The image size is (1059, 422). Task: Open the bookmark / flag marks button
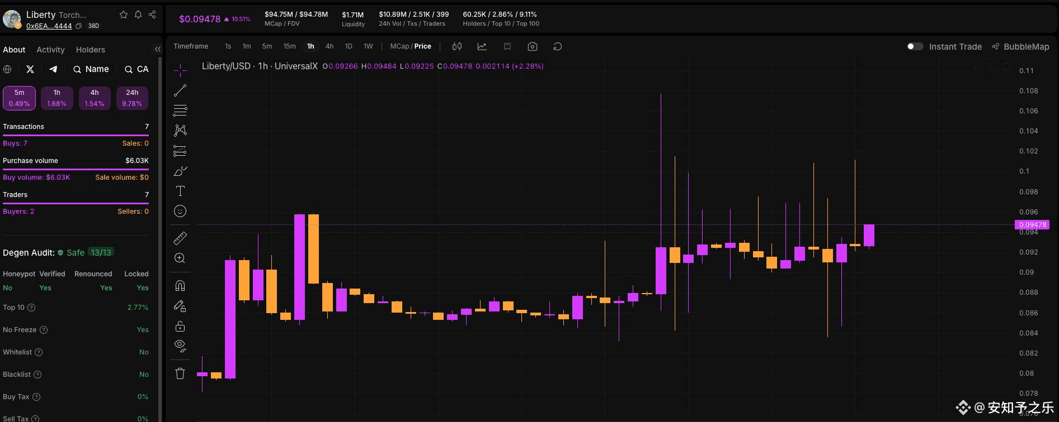(x=507, y=46)
